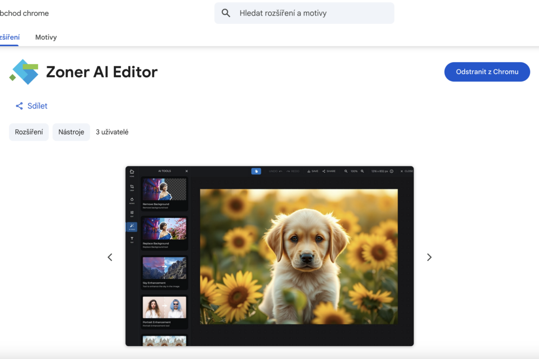Select the Crop tool in editor sidebar
Image resolution: width=539 pixels, height=359 pixels.
(132, 187)
